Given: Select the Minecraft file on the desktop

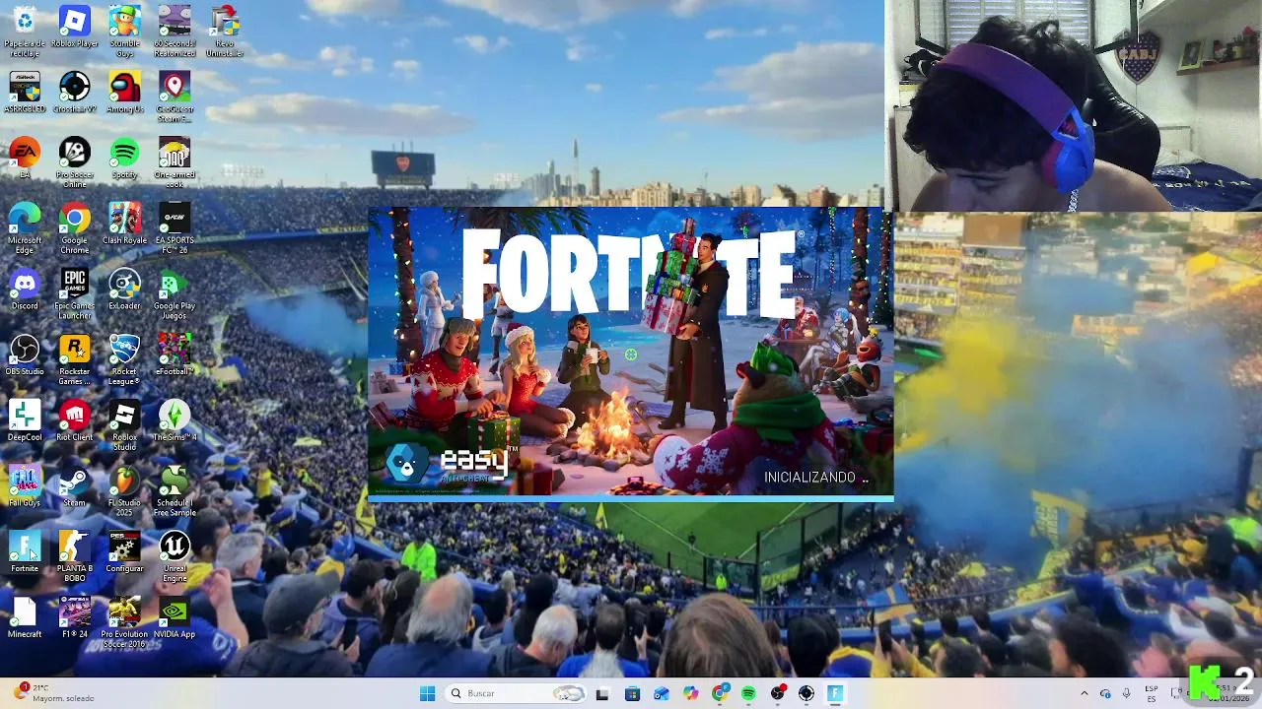Looking at the screenshot, I should (x=25, y=617).
